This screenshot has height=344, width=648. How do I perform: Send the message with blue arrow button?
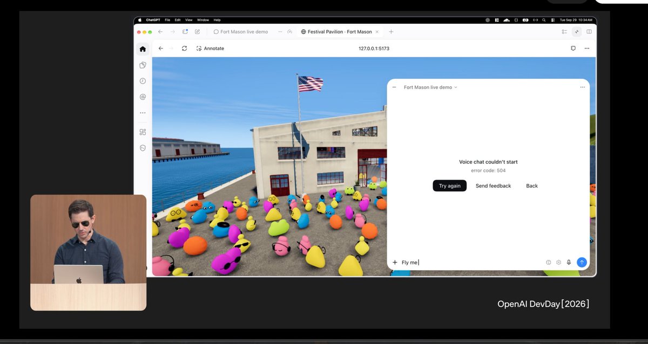coord(582,262)
